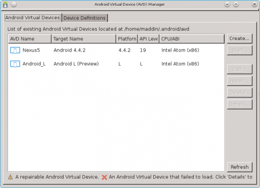This screenshot has height=188, width=260.
Task: Click the 'A repairable Android Virtual Device.' text
Action: [x=57, y=177]
